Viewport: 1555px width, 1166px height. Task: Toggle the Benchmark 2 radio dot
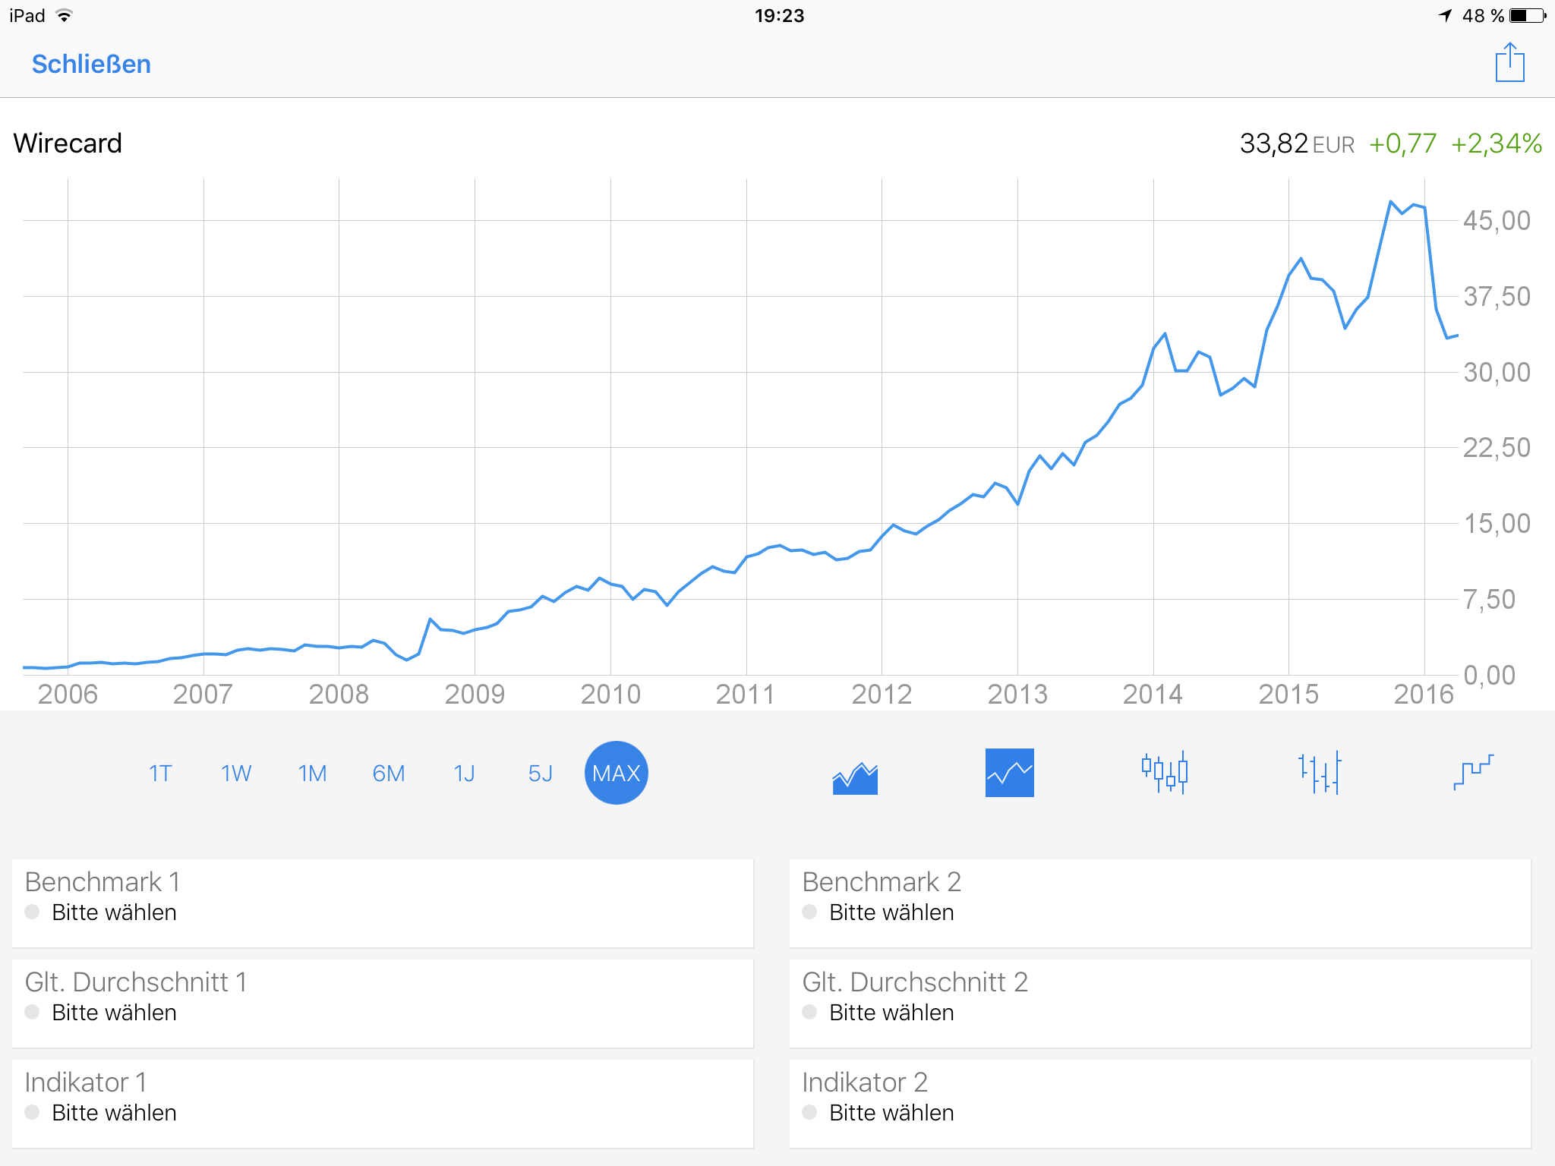tap(809, 912)
